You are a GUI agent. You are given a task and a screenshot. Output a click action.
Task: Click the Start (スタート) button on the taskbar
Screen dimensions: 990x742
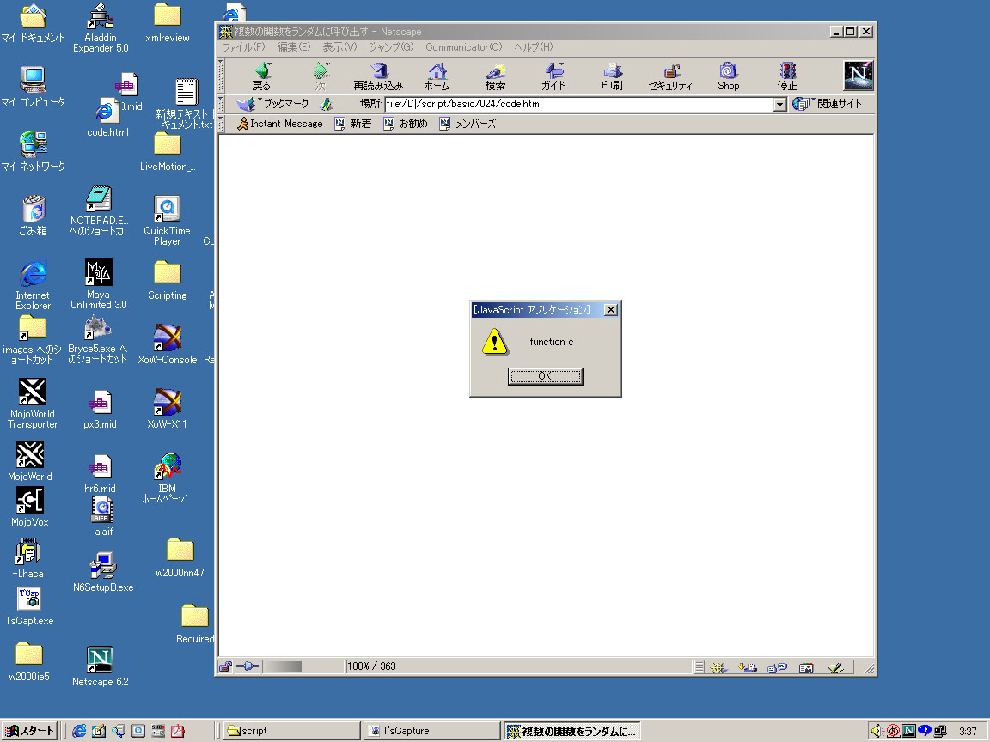[x=30, y=731]
